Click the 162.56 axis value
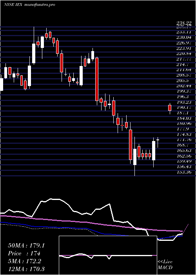This screenshot has width=196, height=275. [x=184, y=156]
